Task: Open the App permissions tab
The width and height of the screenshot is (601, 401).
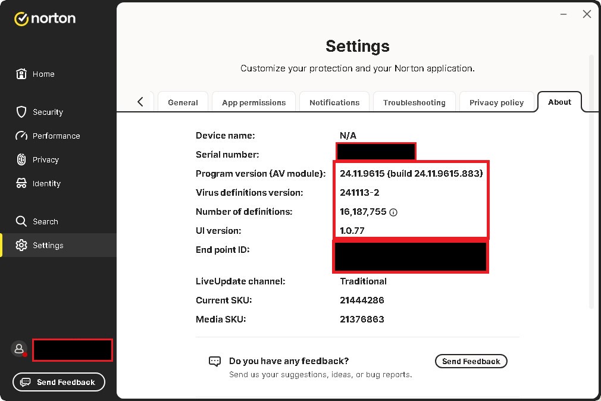Action: click(x=253, y=102)
